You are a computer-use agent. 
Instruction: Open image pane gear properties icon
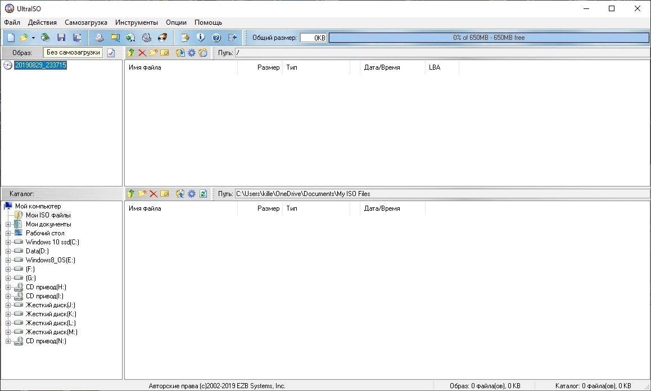click(x=191, y=53)
